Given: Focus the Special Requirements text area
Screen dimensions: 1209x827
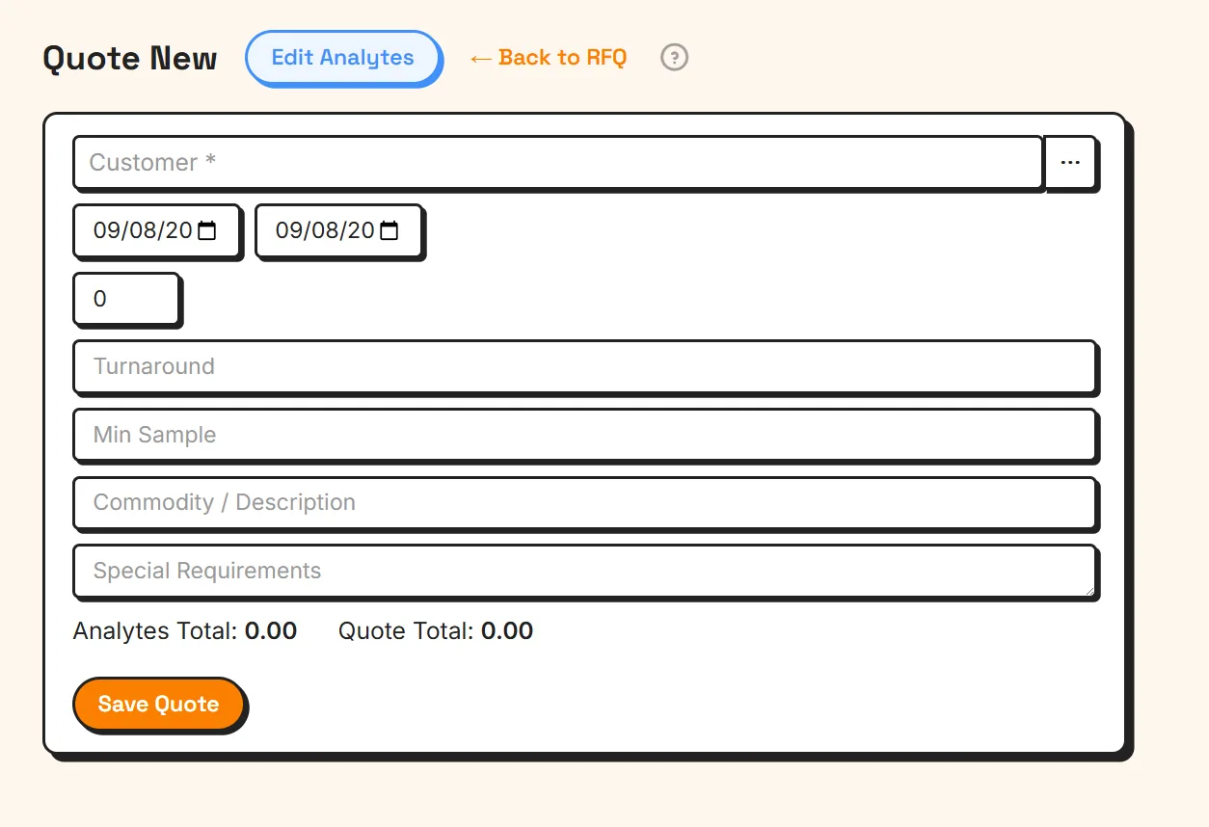Looking at the screenshot, I should point(585,571).
